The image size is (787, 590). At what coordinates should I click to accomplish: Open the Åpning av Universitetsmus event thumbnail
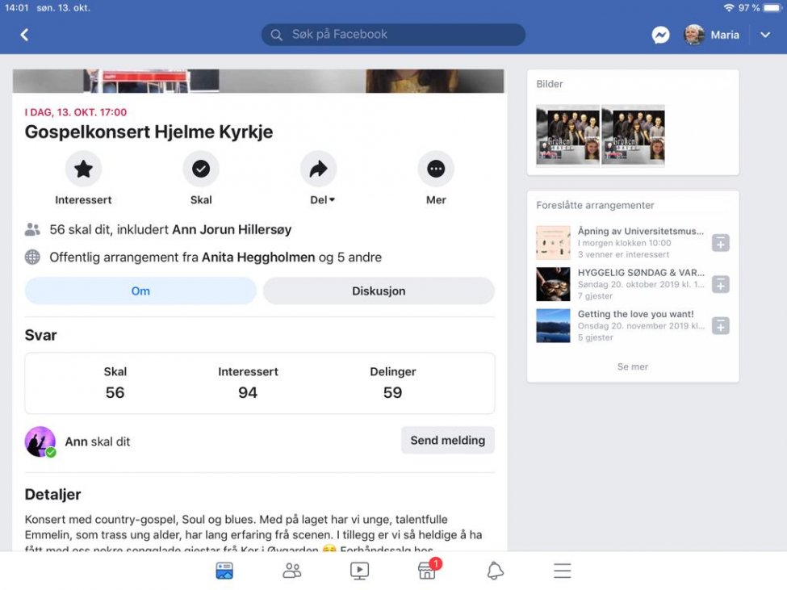pos(553,243)
